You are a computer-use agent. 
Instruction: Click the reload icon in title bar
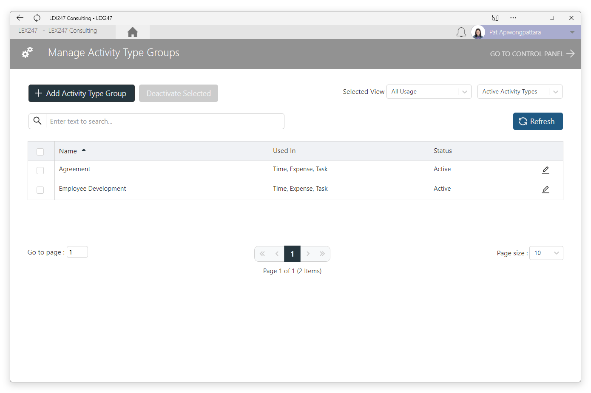click(x=37, y=18)
